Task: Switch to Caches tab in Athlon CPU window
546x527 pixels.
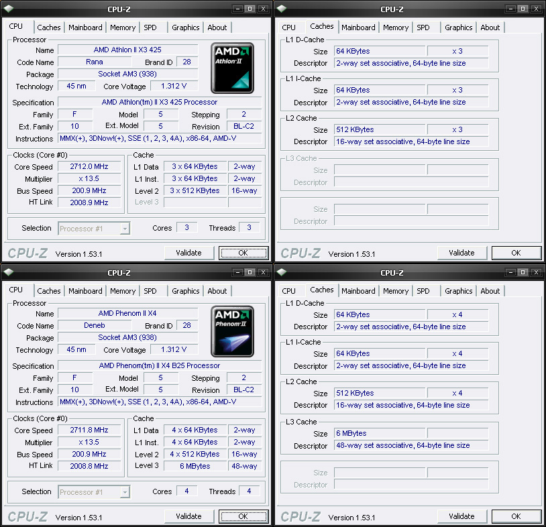Action: (x=49, y=27)
